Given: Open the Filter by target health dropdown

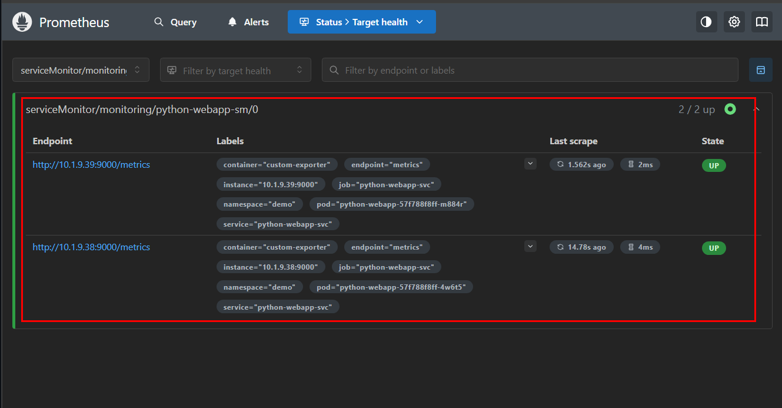Looking at the screenshot, I should [235, 70].
